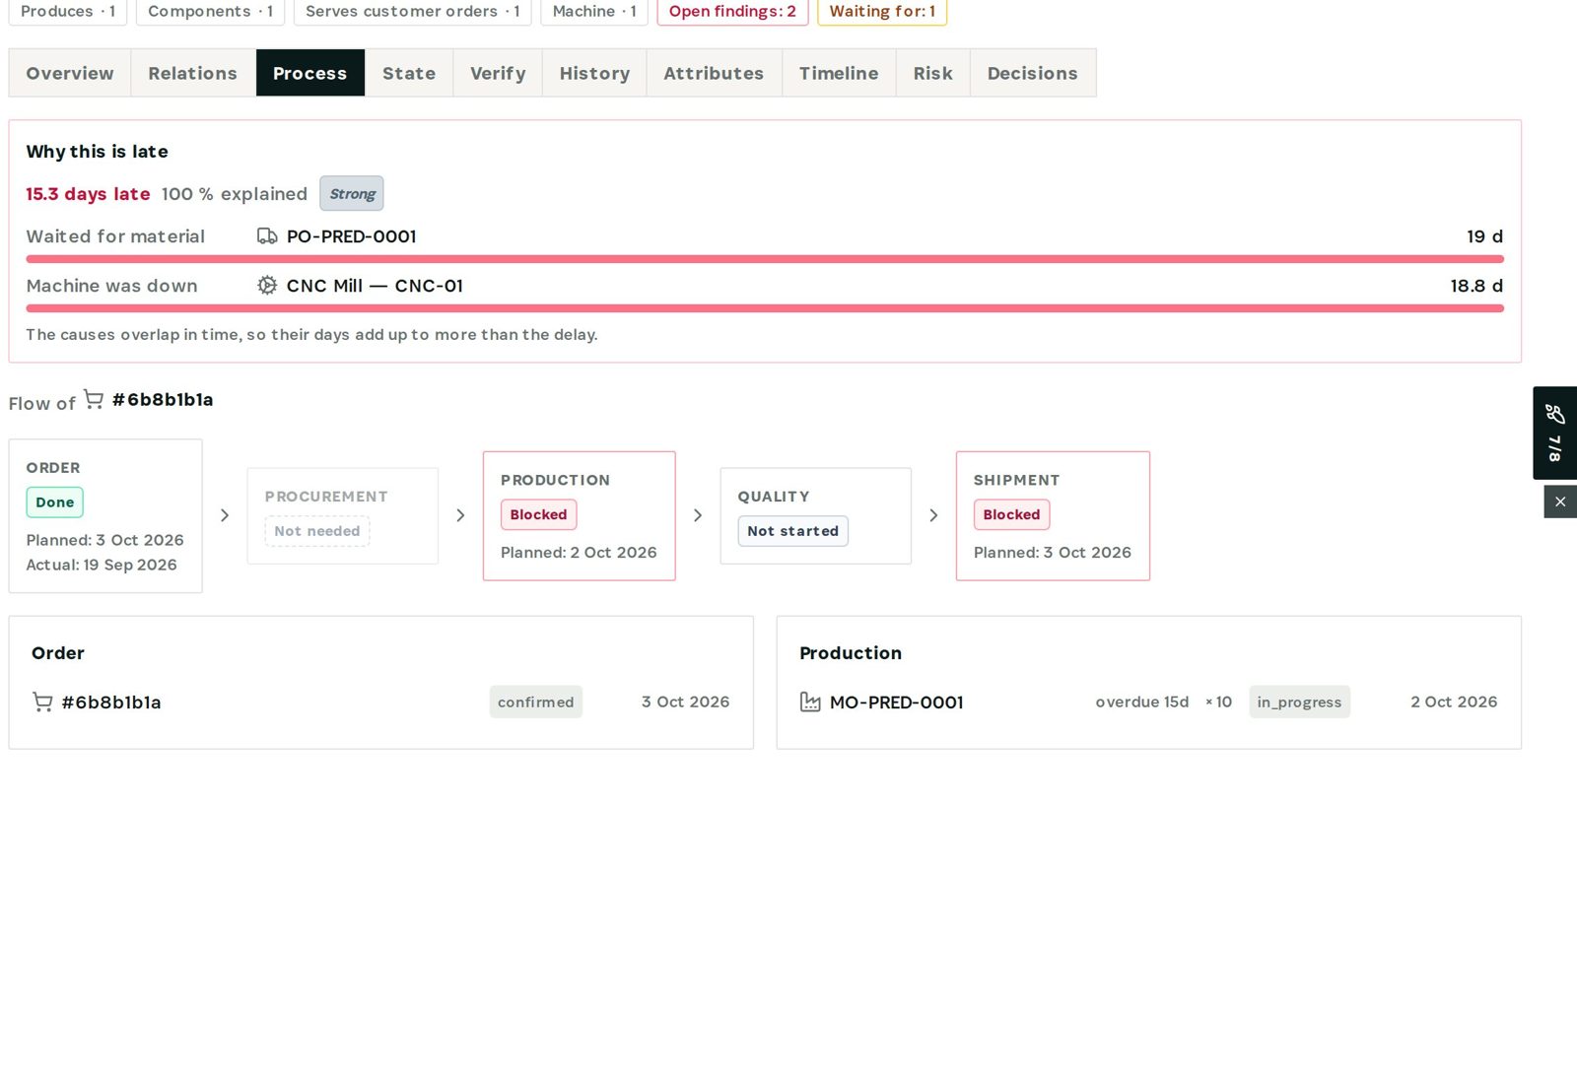Click the Machine · 1 chip
Screen dimensions: 1577x1069
coord(594,12)
